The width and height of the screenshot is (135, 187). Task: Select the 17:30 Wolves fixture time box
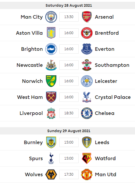[x=69, y=174]
